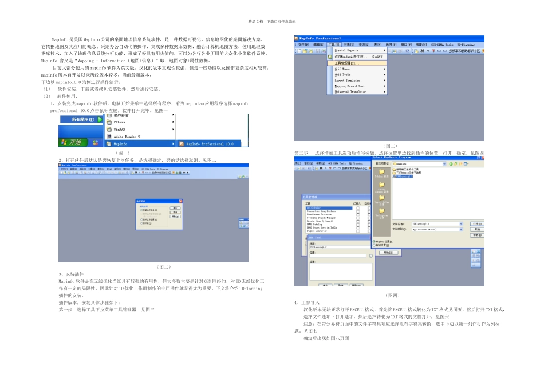The image size is (544, 384).
Task: Open Import Files directory shortcut
Action: point(381,200)
